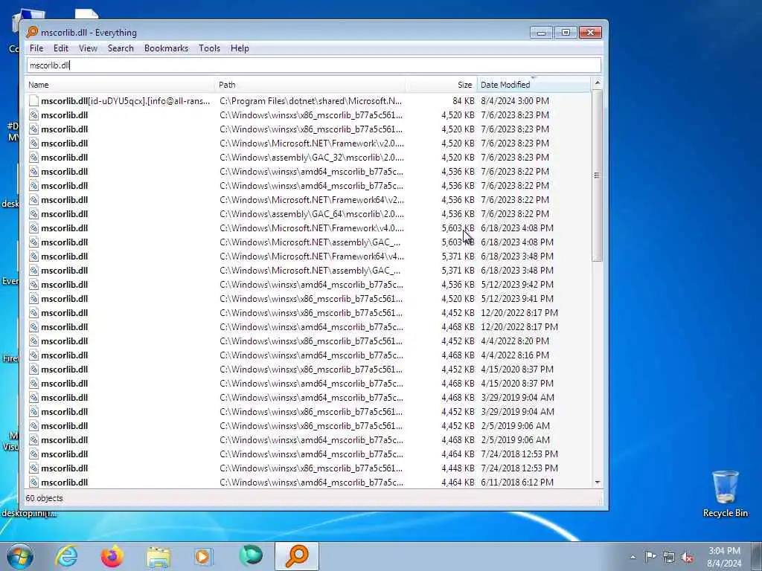Click the 8/4/2024 3:00 PM date cell
This screenshot has width=762, height=571.
point(515,101)
